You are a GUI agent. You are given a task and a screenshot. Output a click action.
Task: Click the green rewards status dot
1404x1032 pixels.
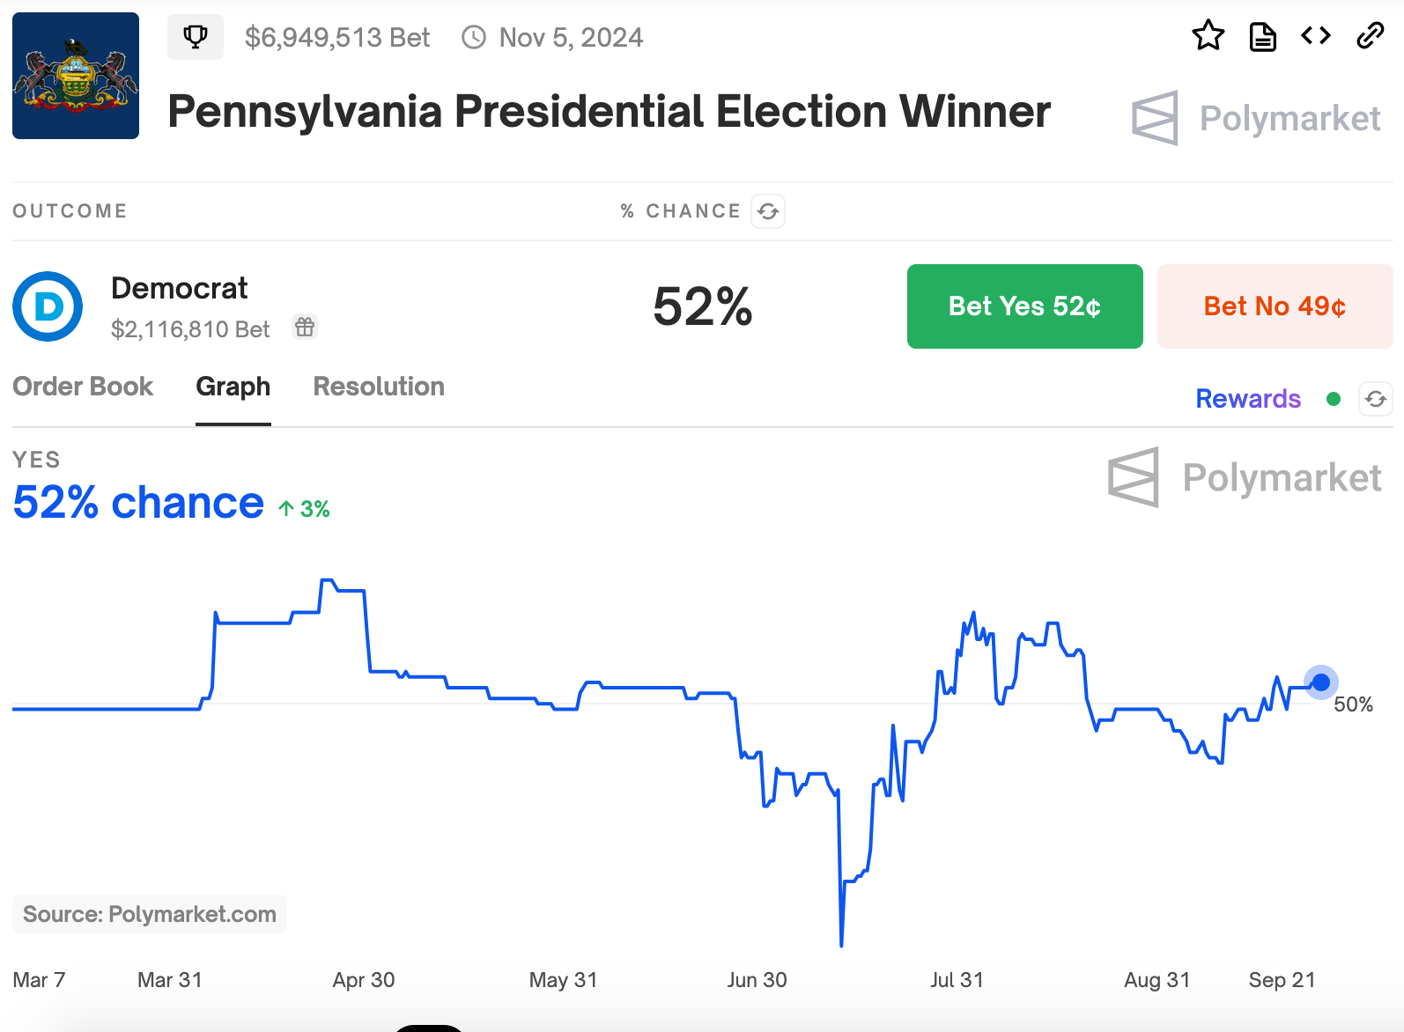[x=1334, y=399]
